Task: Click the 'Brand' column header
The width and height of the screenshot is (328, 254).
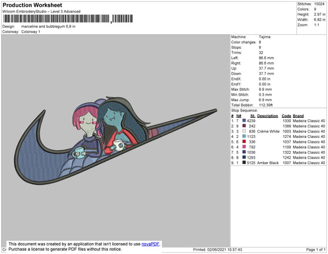Action: [x=298, y=116]
